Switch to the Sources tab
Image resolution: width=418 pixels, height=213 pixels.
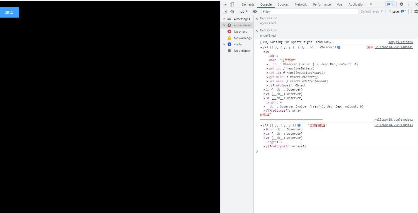pyautogui.click(x=283, y=4)
